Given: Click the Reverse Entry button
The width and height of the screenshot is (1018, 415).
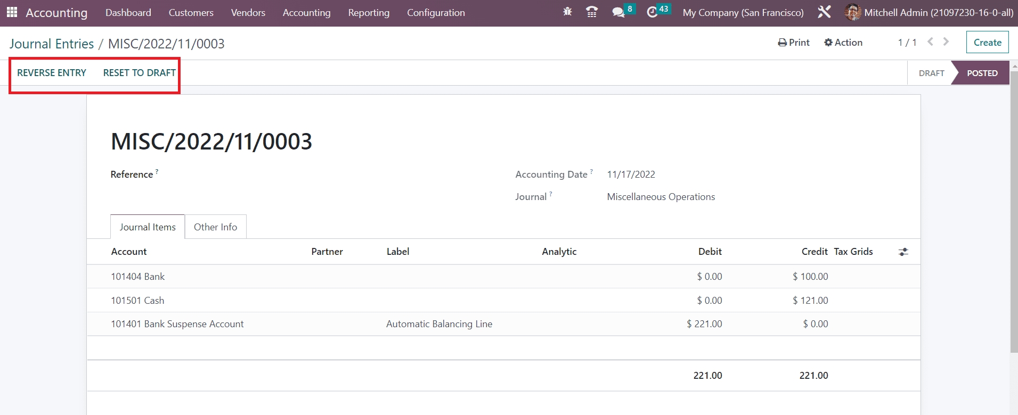Looking at the screenshot, I should 52,73.
